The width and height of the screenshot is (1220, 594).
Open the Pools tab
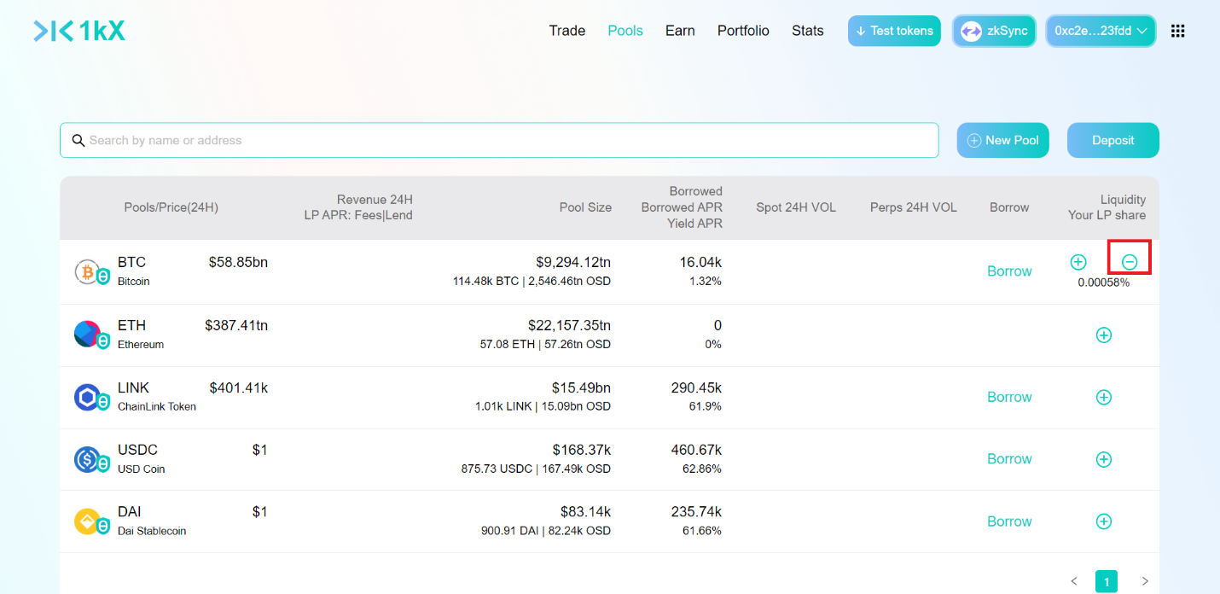coord(625,31)
